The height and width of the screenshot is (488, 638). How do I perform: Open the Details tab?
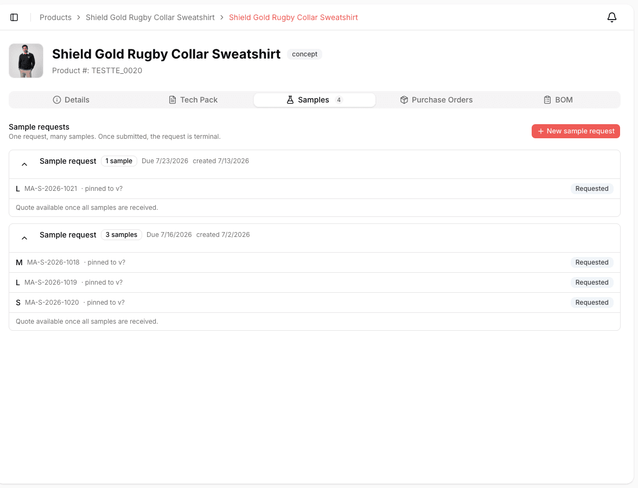[71, 100]
